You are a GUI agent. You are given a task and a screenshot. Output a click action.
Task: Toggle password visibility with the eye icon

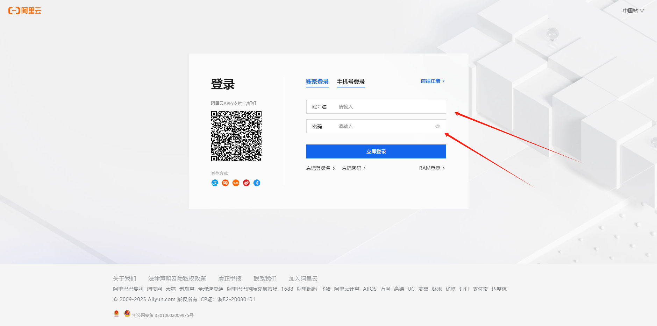pyautogui.click(x=438, y=126)
